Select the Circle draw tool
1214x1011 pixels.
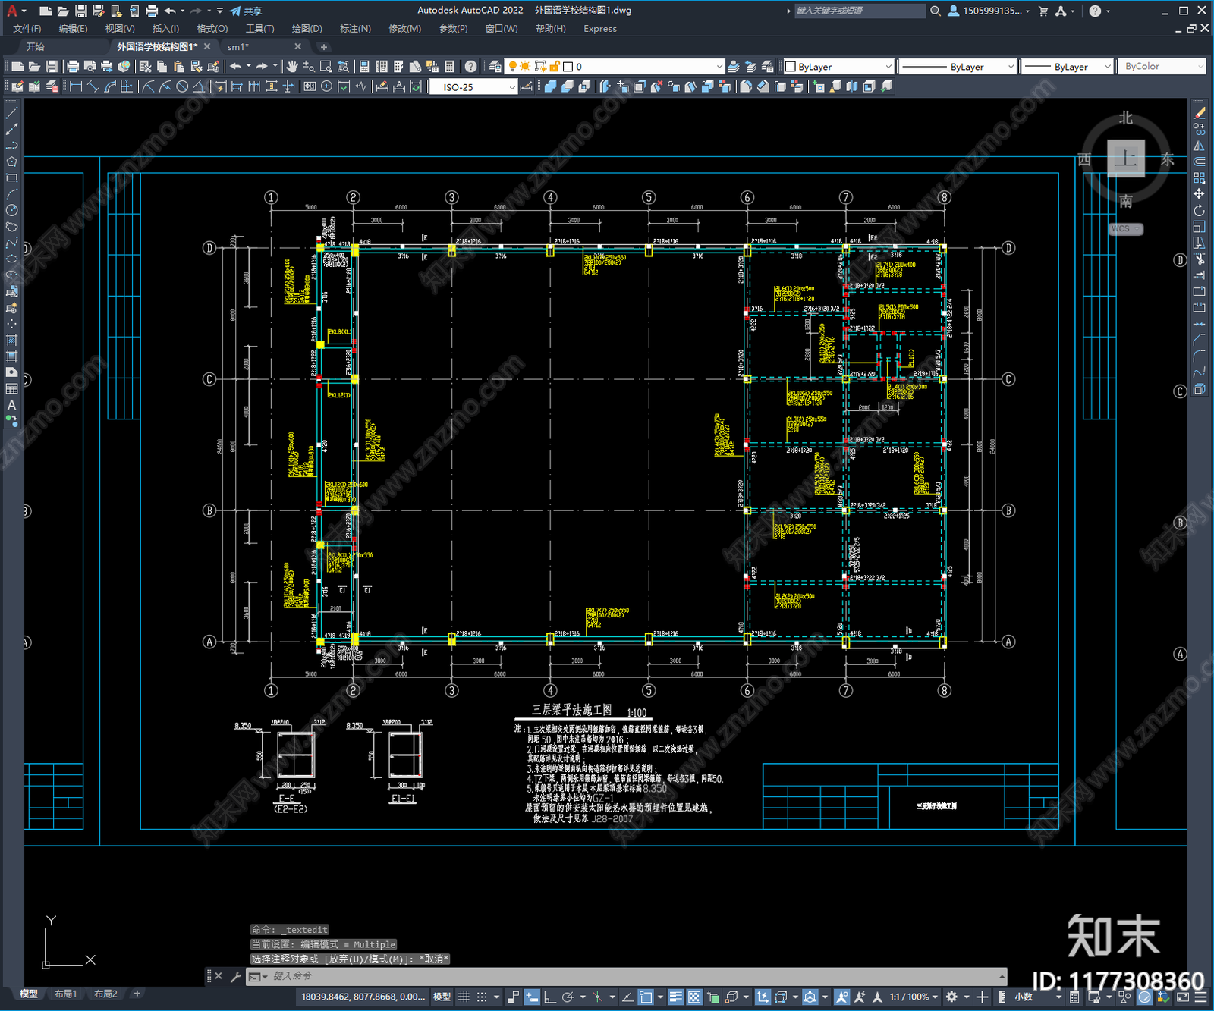(x=11, y=210)
